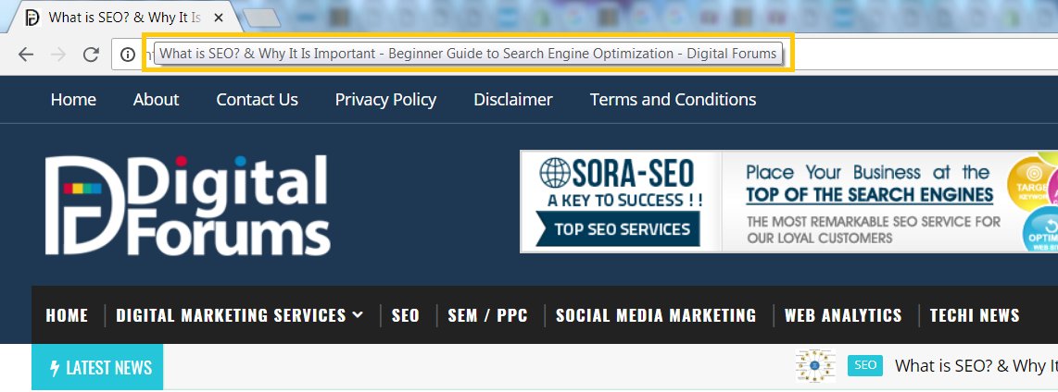Open a new browser tab

pyautogui.click(x=262, y=18)
